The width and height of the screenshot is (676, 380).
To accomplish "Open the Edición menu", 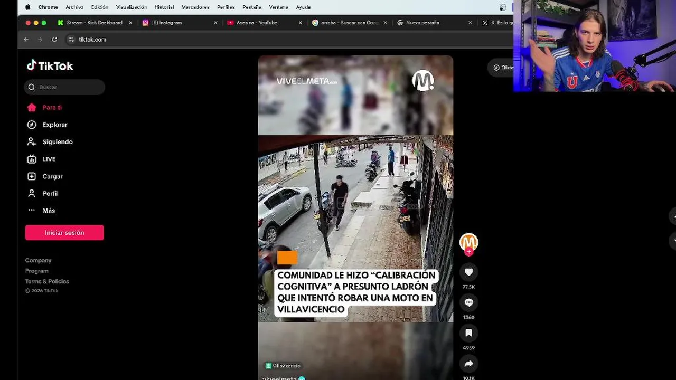I will tap(99, 7).
